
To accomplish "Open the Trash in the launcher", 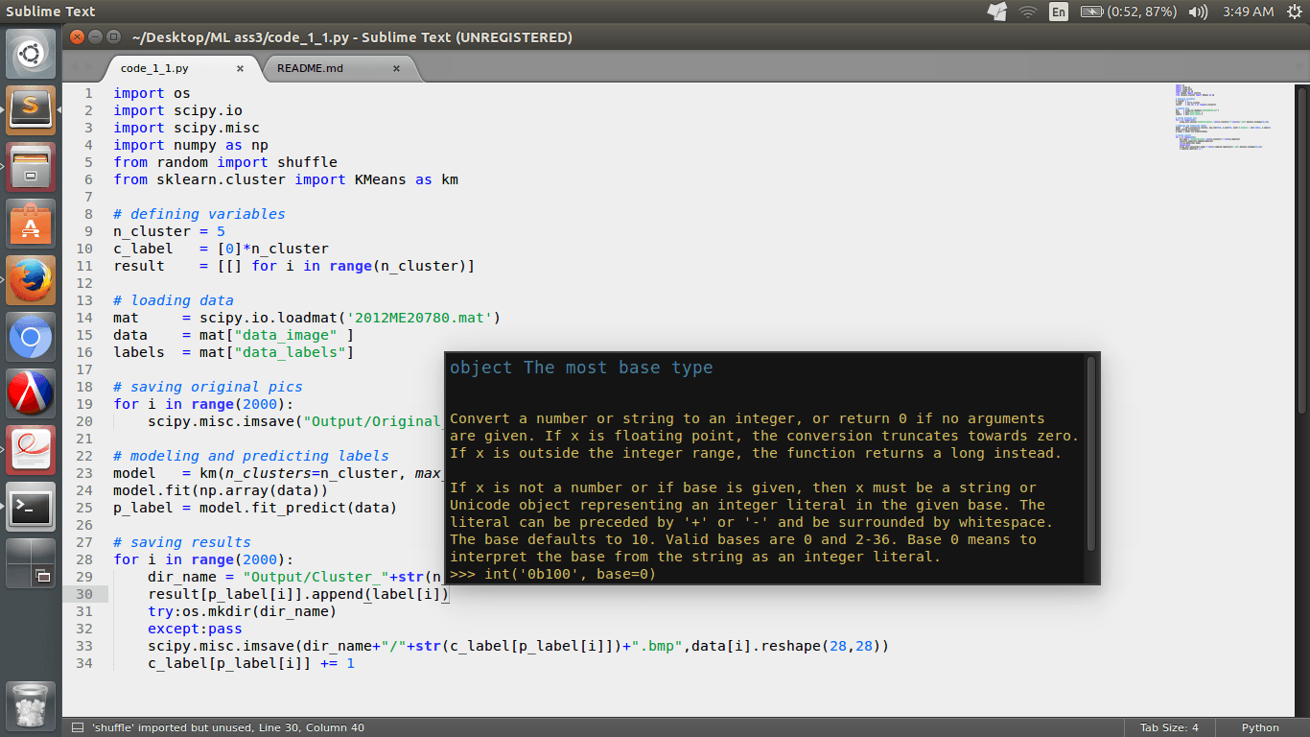I will [x=31, y=704].
